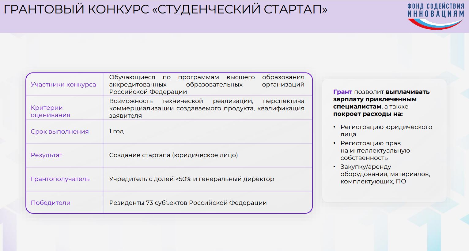Click the participants description starting with "Обучающиеся"

coord(206,85)
